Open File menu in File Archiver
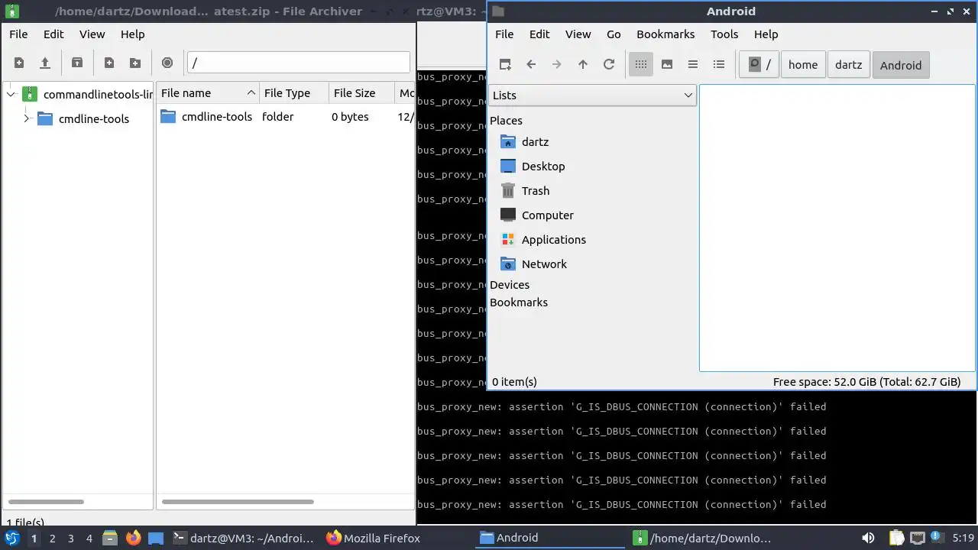The image size is (978, 550). (18, 34)
